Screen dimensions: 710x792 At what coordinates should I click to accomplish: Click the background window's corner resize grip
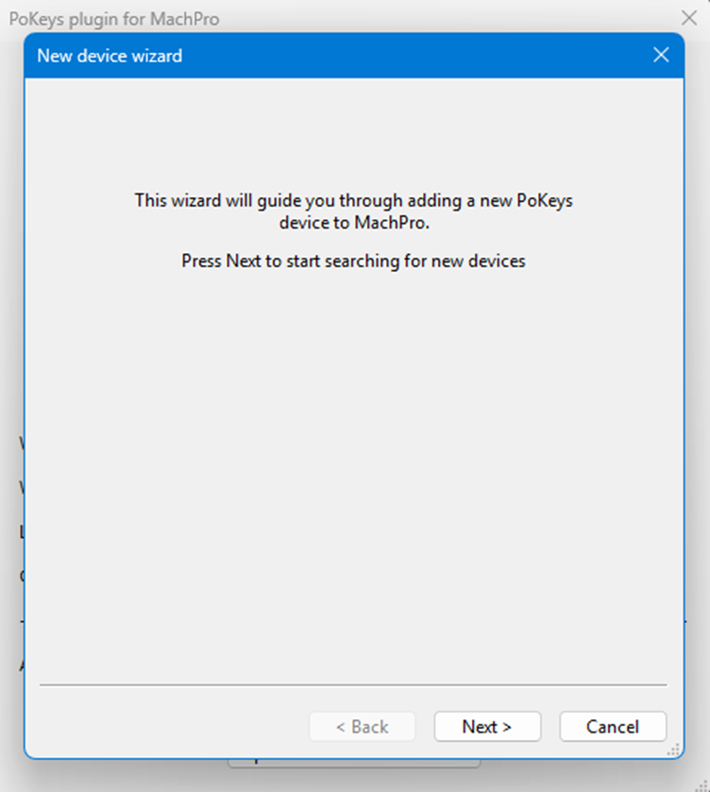point(702,784)
